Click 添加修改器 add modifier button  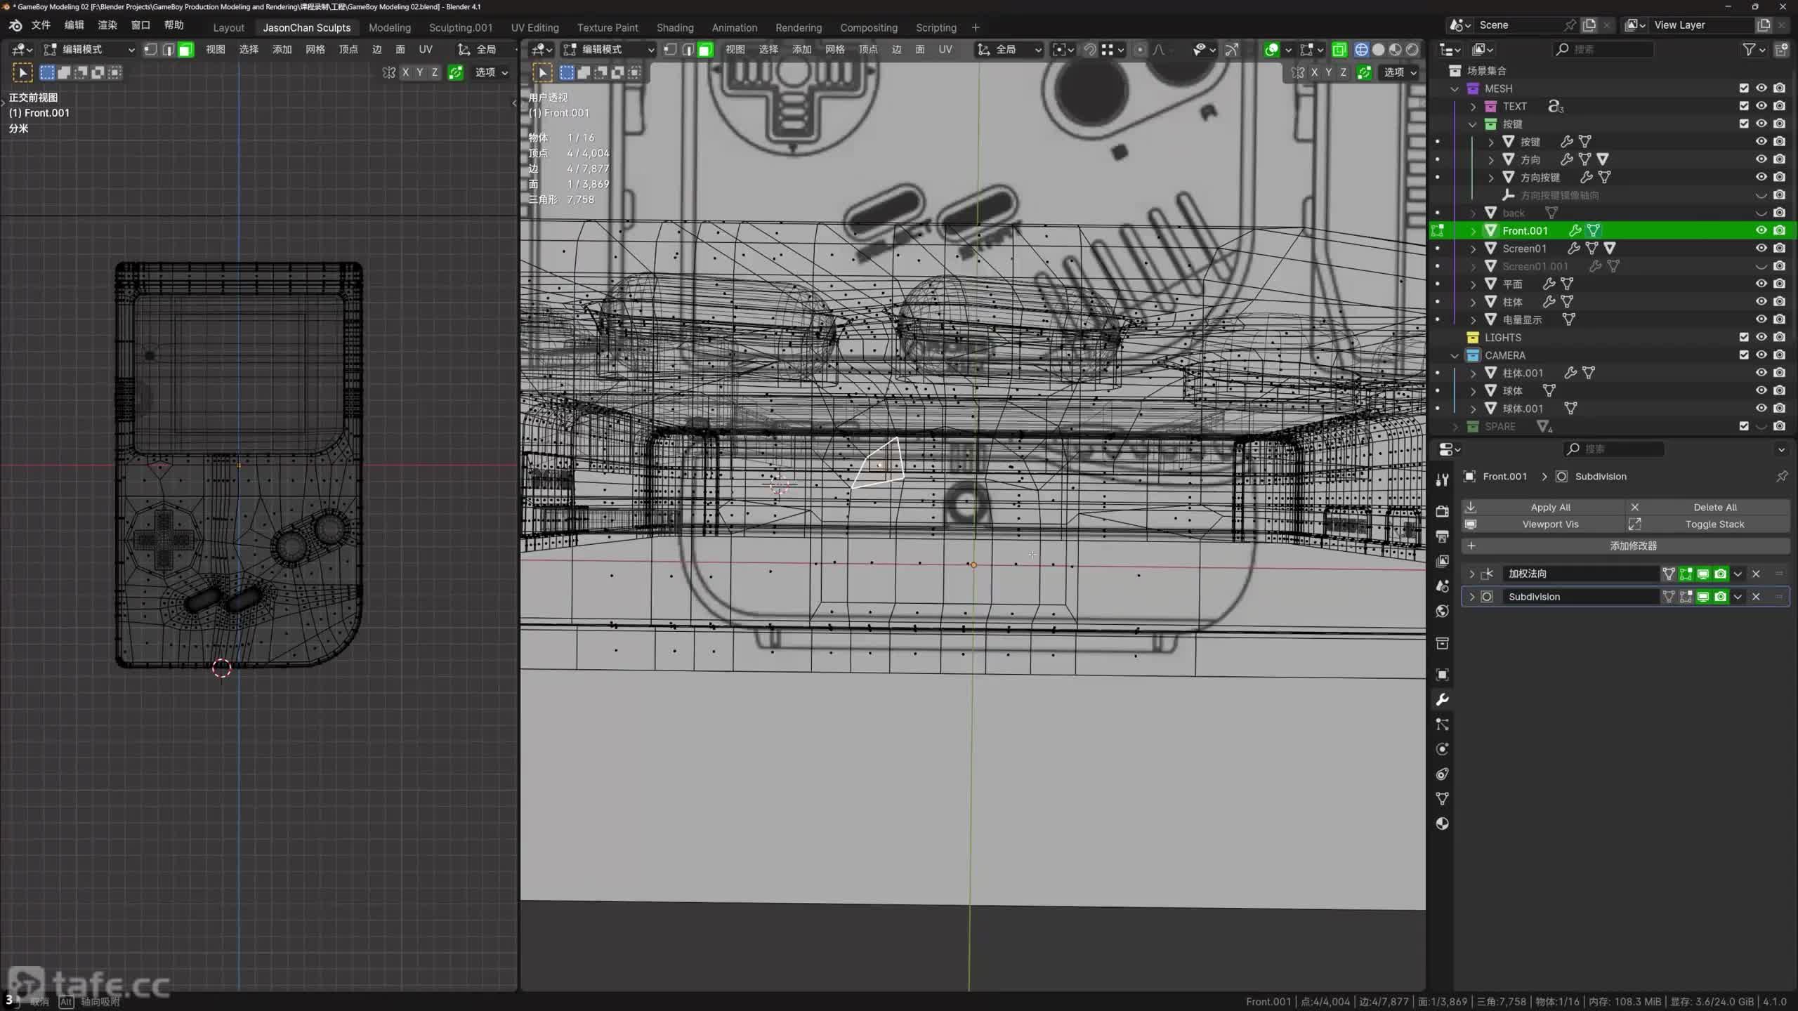coord(1625,546)
